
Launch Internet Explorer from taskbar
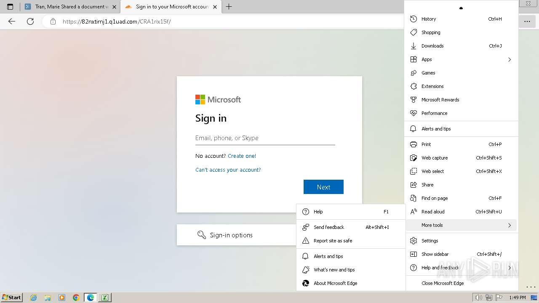(x=34, y=298)
